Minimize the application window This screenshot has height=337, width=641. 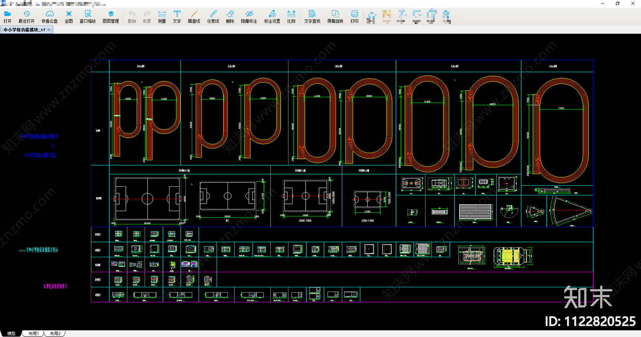pyautogui.click(x=603, y=4)
